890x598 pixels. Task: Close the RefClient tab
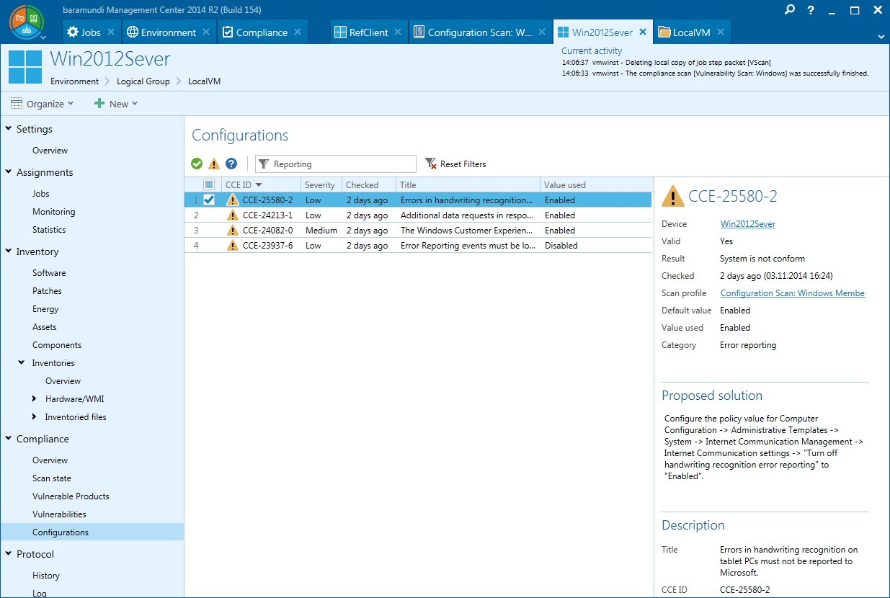(x=399, y=32)
